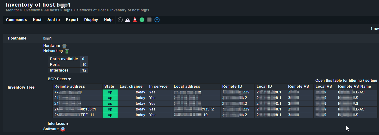Click the show-more chevron circle icon
This screenshot has width=379, height=135.
[x=120, y=20]
